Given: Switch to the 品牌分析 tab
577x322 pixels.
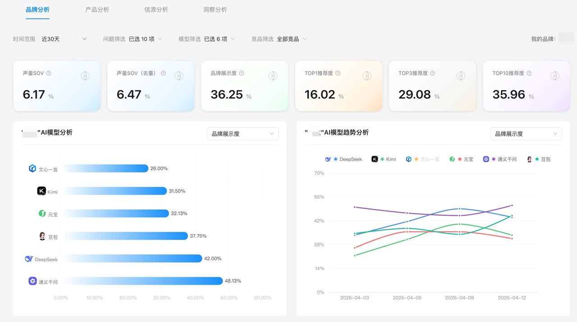Looking at the screenshot, I should pyautogui.click(x=38, y=9).
